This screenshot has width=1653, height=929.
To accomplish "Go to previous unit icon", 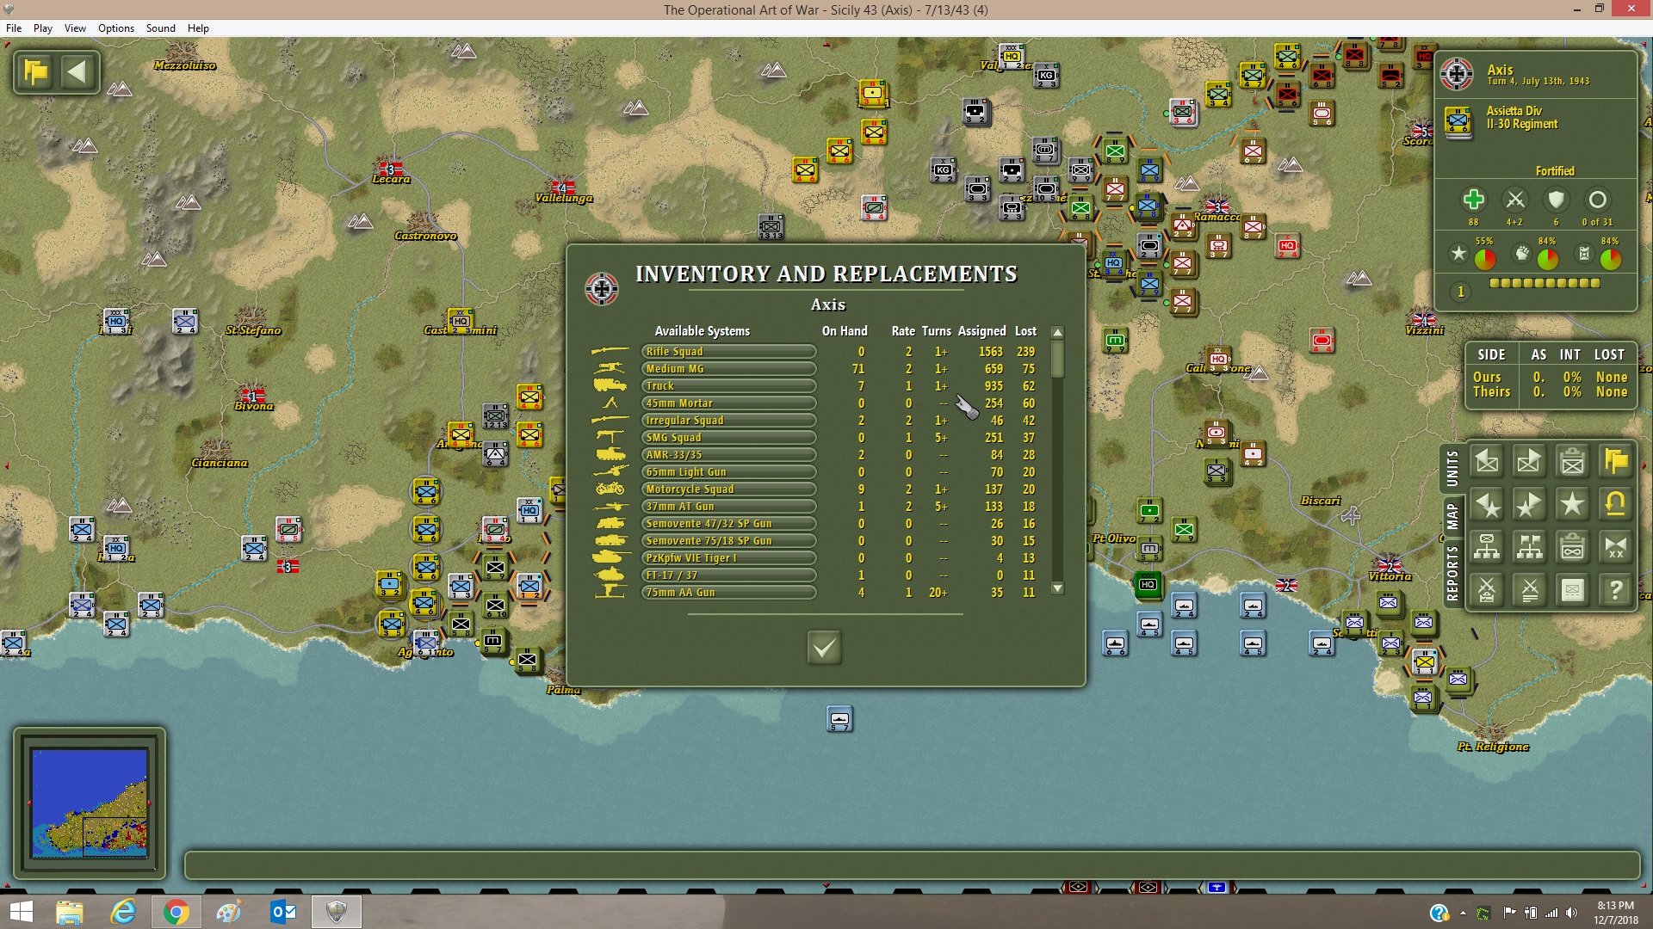I will (1487, 461).
